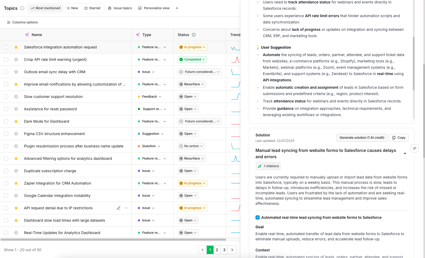Click the horizontal scrollbar below the table
Viewport: 425px width, 258px height.
113,240
